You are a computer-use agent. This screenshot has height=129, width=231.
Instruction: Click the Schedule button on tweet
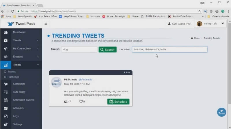click(x=118, y=102)
